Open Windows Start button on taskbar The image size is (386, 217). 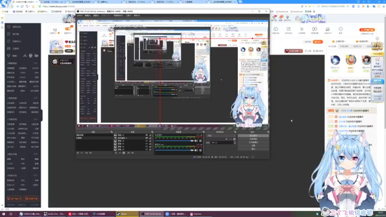tap(3, 214)
